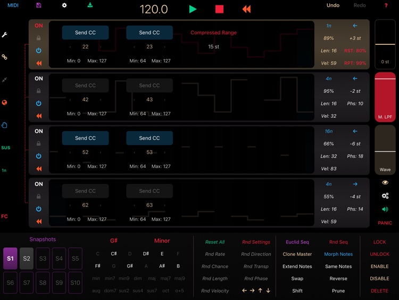The image size is (399, 300).
Task: Select snapshot S6
Action: click(x=10, y=282)
